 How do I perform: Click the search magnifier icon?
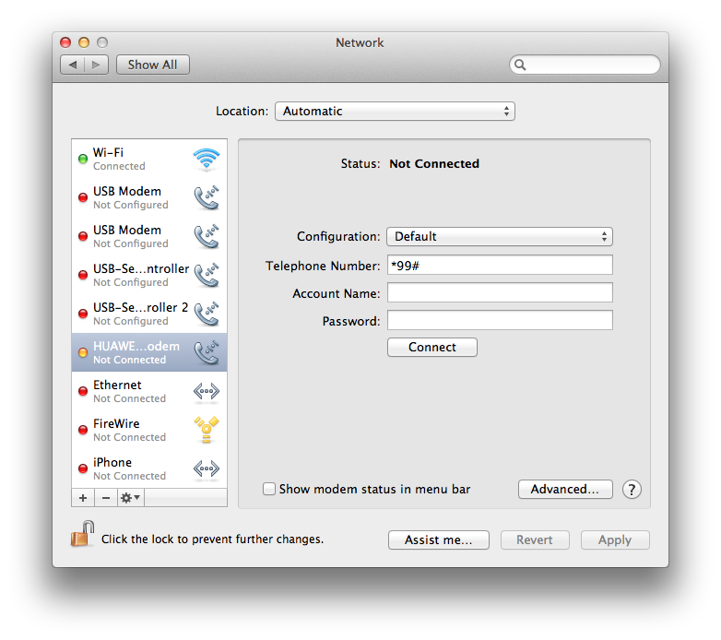pyautogui.click(x=520, y=65)
